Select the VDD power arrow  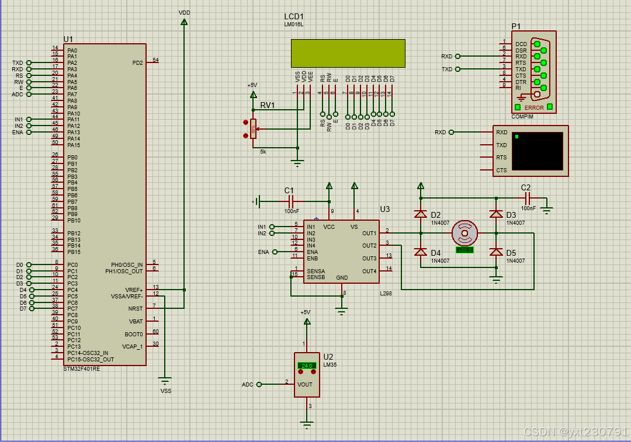[184, 22]
